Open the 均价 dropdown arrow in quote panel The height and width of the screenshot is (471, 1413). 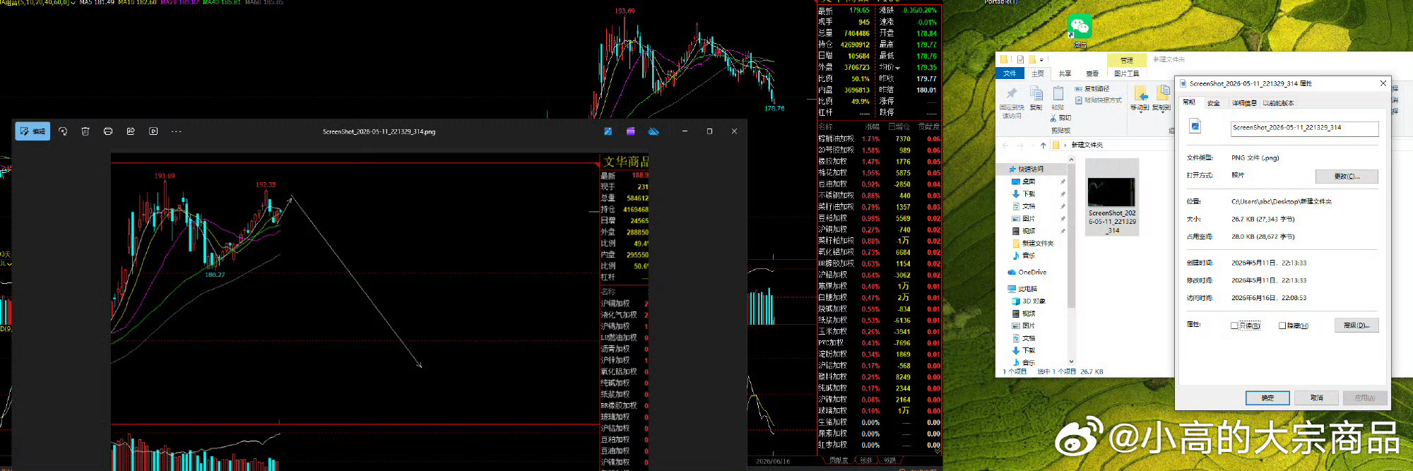(x=897, y=68)
